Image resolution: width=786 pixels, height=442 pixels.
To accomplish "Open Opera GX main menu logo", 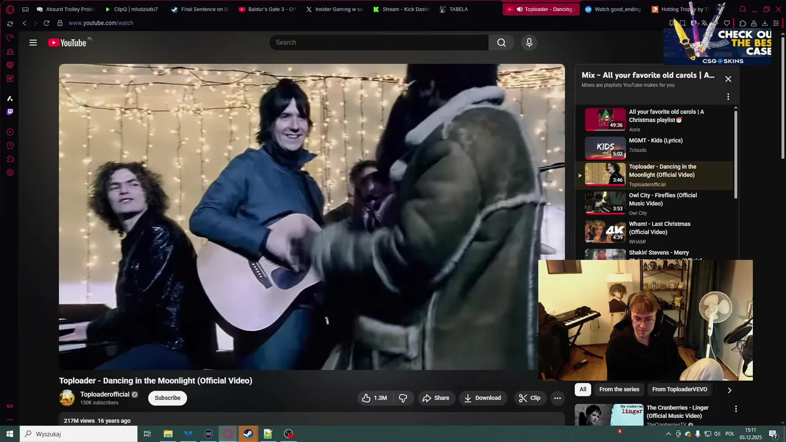I will pos(10,9).
